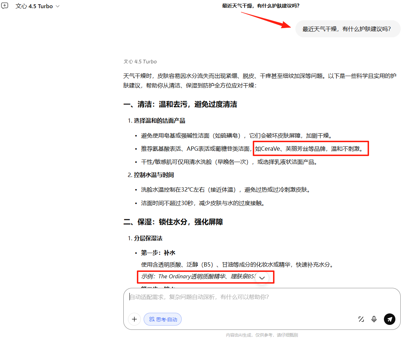Click the subheading 1. 分层保湿法
The width and height of the screenshot is (406, 338).
click(145, 238)
